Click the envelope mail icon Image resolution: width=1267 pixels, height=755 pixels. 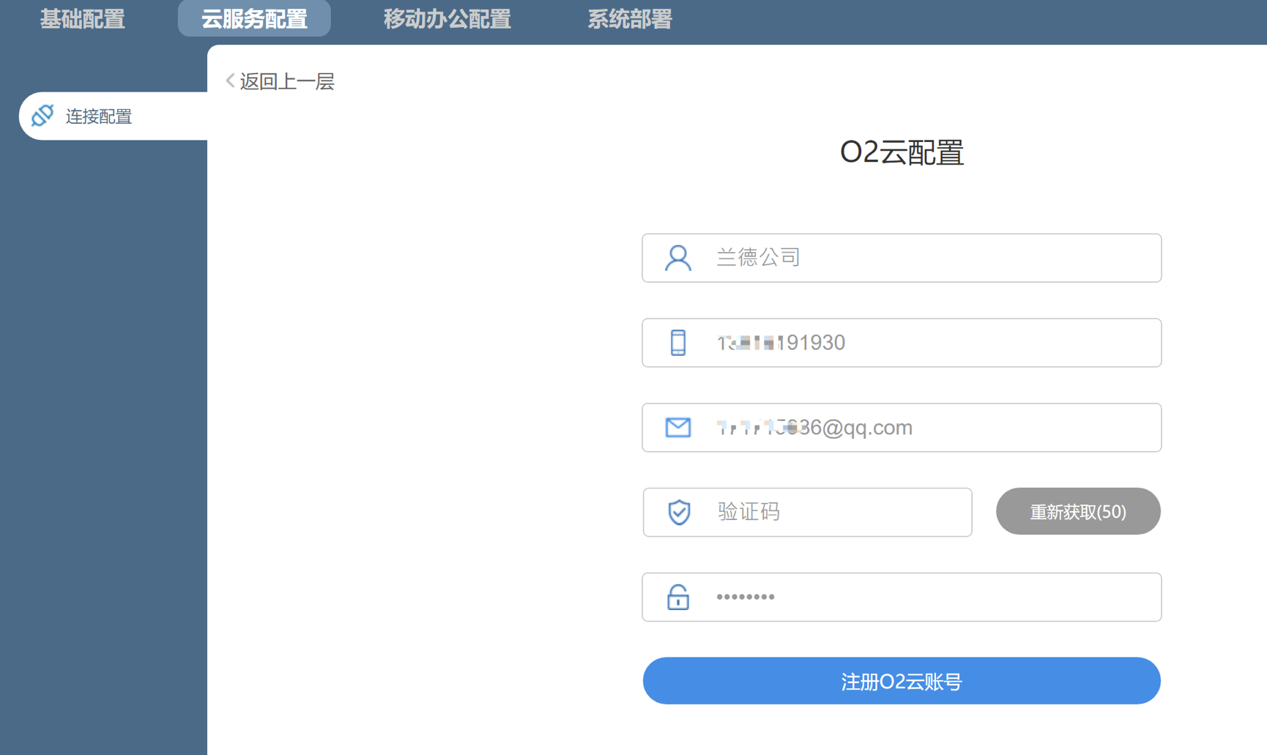677,428
